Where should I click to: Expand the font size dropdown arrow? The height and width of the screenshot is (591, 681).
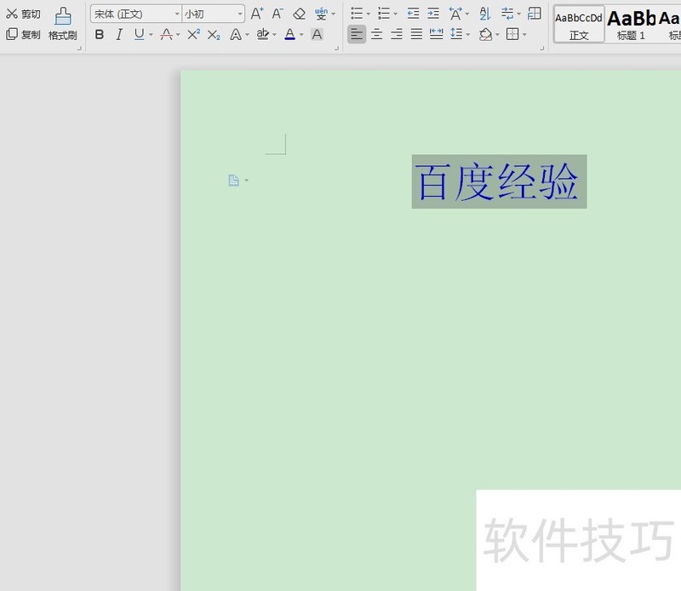[240, 14]
